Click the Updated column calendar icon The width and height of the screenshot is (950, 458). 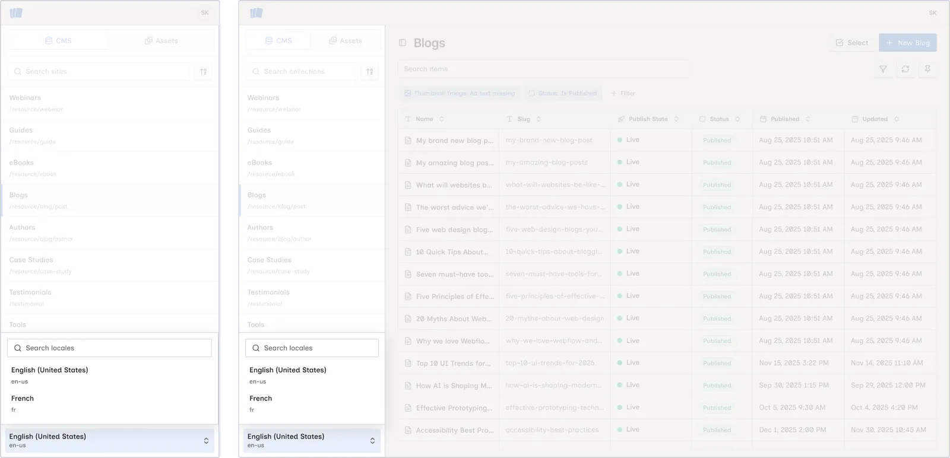point(855,119)
